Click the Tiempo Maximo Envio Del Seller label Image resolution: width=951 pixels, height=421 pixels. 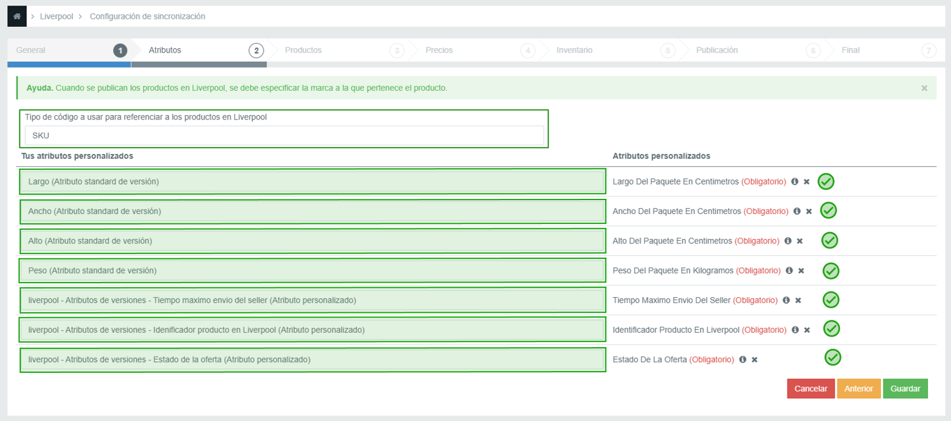(x=672, y=300)
